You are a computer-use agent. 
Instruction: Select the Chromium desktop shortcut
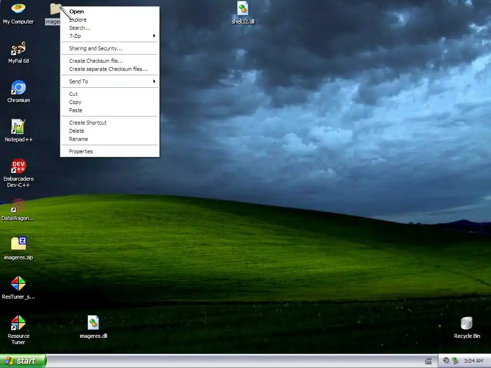click(x=18, y=92)
